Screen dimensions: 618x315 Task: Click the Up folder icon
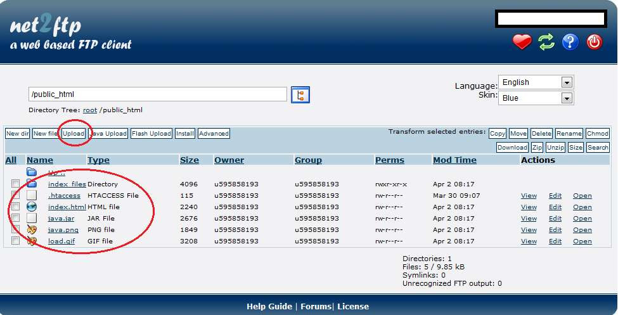pyautogui.click(x=32, y=172)
